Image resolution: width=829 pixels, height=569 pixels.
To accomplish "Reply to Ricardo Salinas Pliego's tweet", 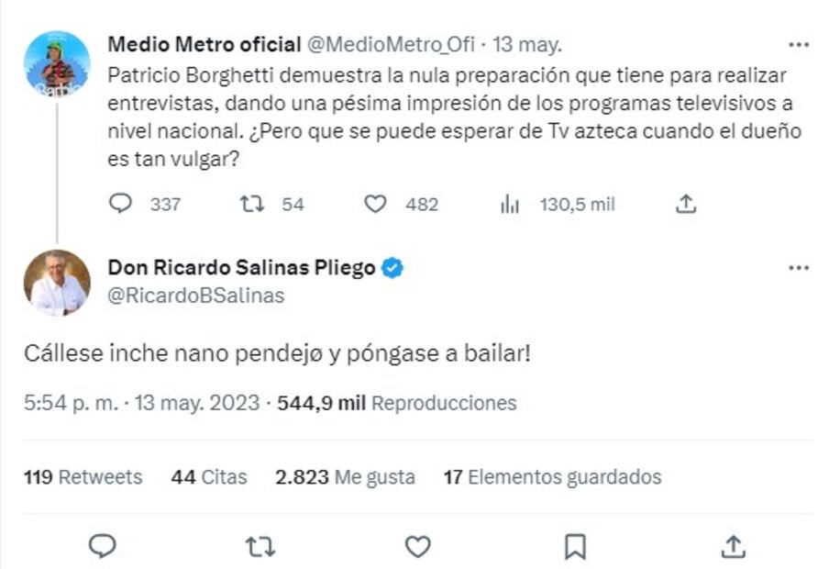I will (102, 547).
